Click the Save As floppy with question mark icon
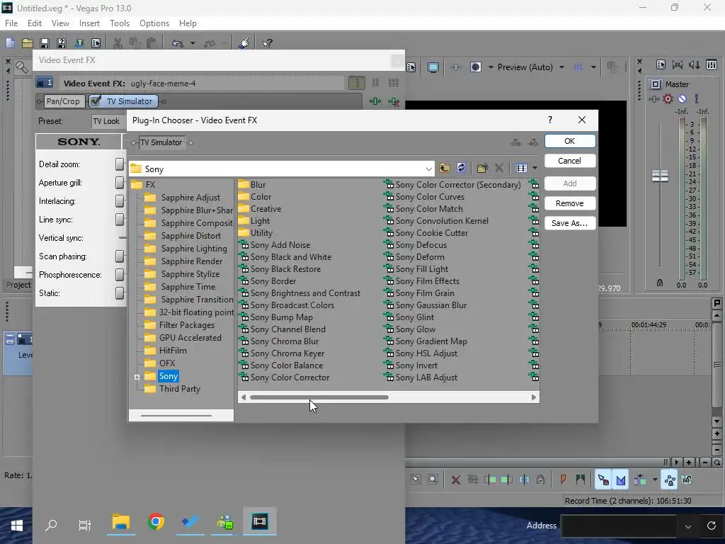This screenshot has height=544, width=725. point(61,43)
